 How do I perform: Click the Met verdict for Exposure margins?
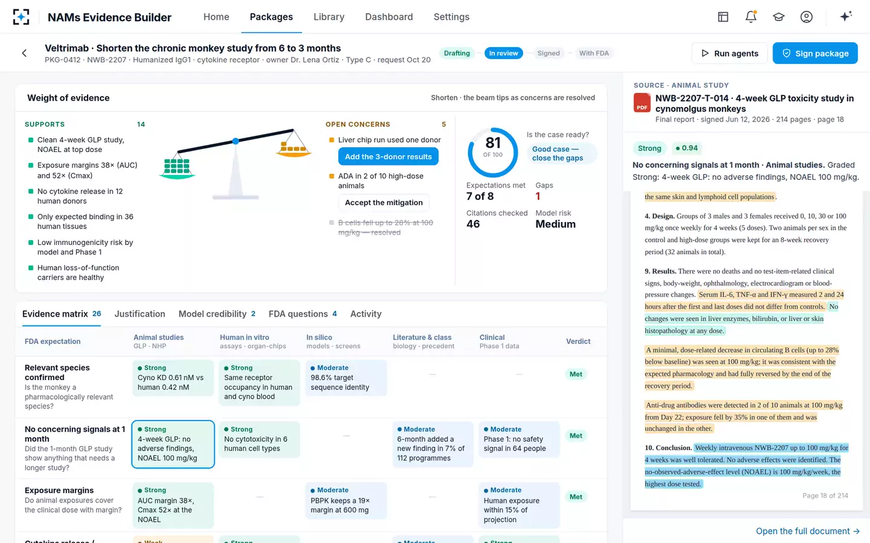576,497
